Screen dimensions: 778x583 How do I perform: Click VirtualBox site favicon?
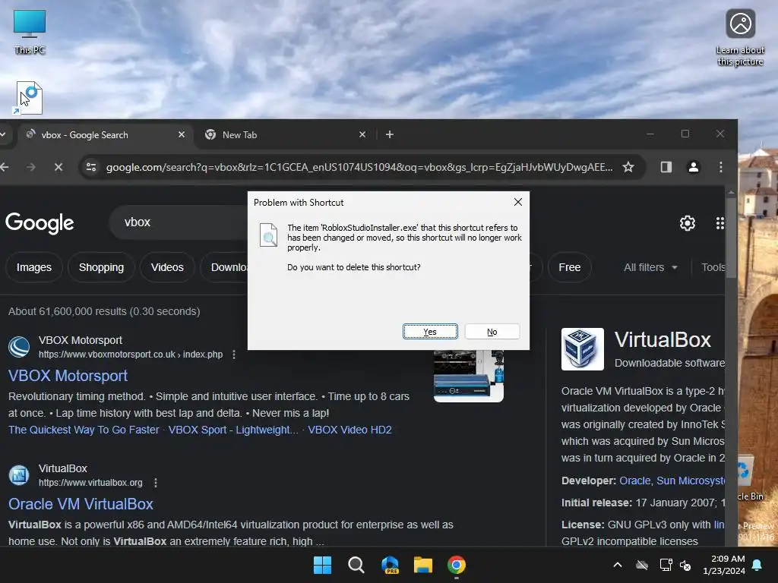(19, 475)
